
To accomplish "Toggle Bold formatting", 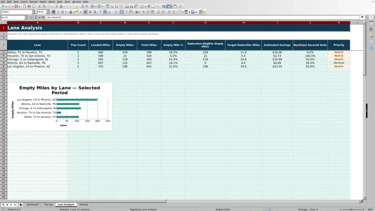I will (53, 12).
